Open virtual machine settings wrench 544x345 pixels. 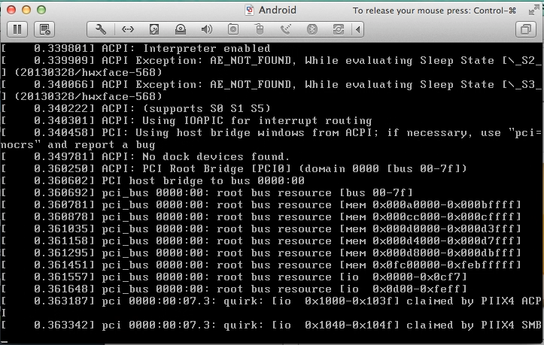click(x=101, y=29)
